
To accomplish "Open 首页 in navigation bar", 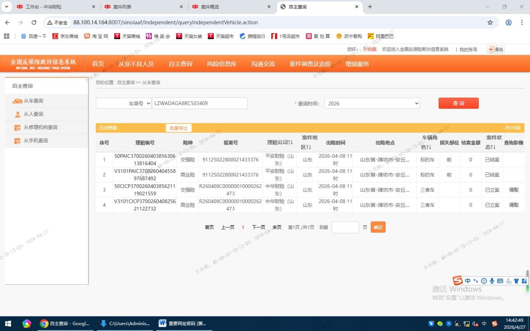I will 98,64.
